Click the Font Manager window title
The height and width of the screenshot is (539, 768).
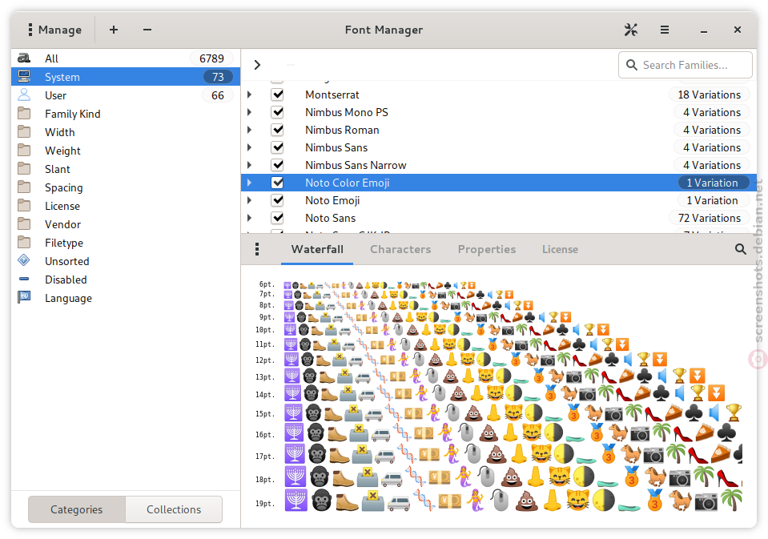(384, 30)
